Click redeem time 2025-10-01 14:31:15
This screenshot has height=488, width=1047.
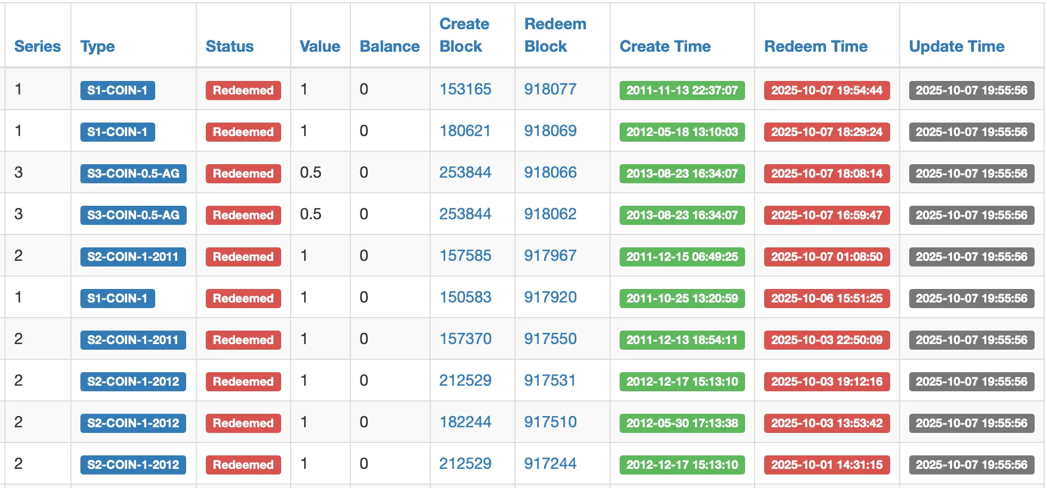[x=827, y=464]
